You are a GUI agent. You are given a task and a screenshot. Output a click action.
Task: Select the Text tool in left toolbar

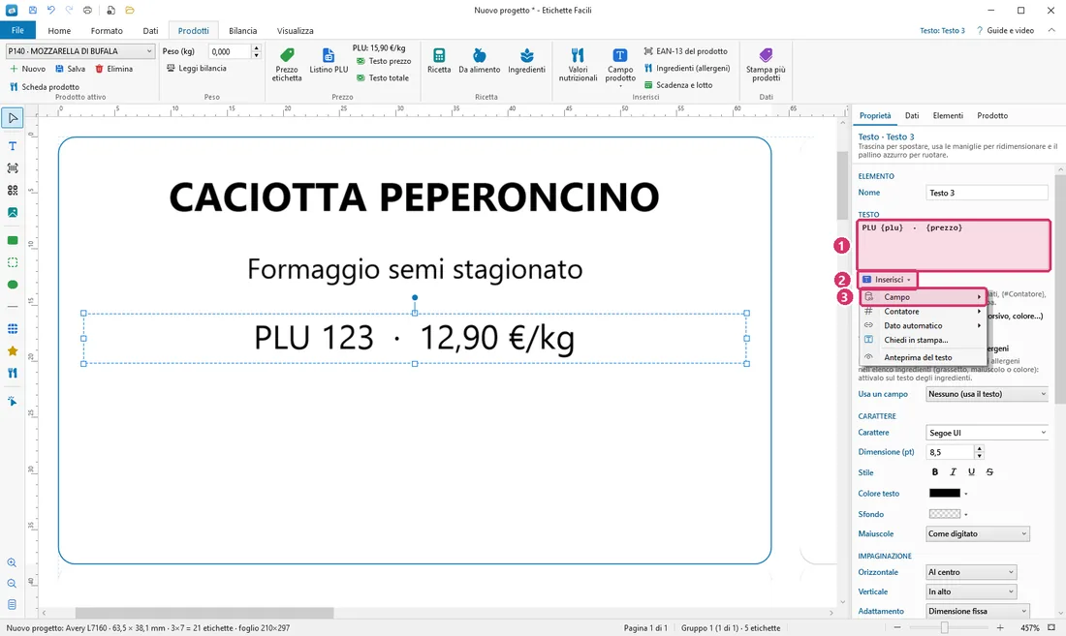(13, 146)
